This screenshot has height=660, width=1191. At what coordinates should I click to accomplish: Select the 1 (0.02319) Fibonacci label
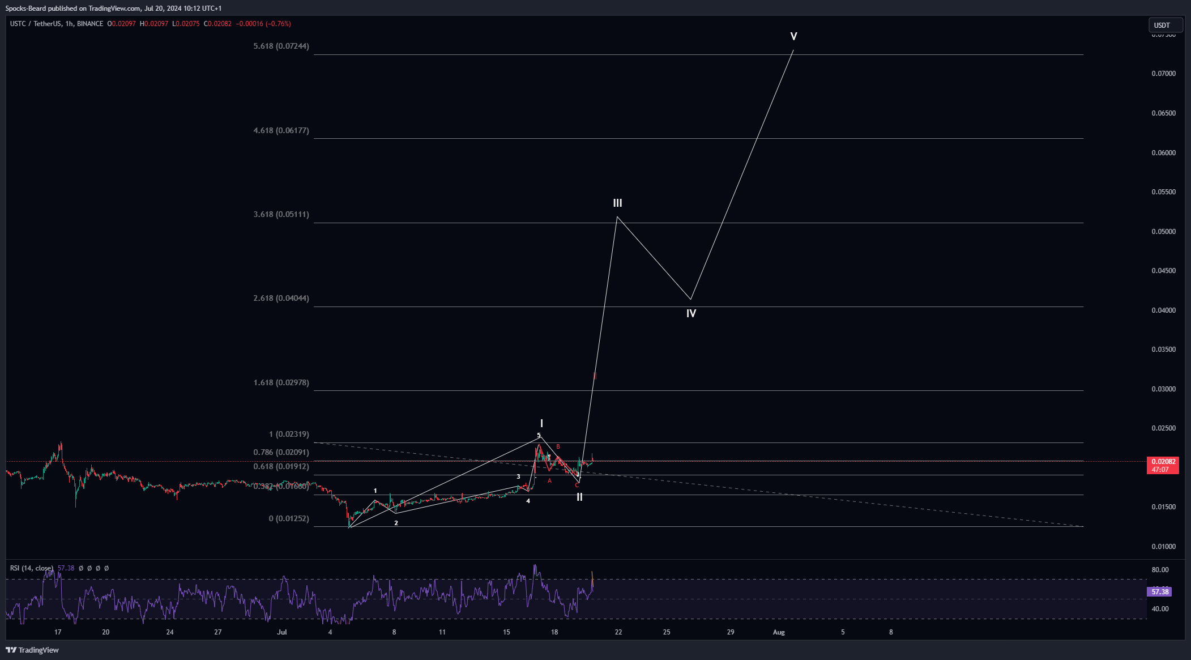point(289,434)
